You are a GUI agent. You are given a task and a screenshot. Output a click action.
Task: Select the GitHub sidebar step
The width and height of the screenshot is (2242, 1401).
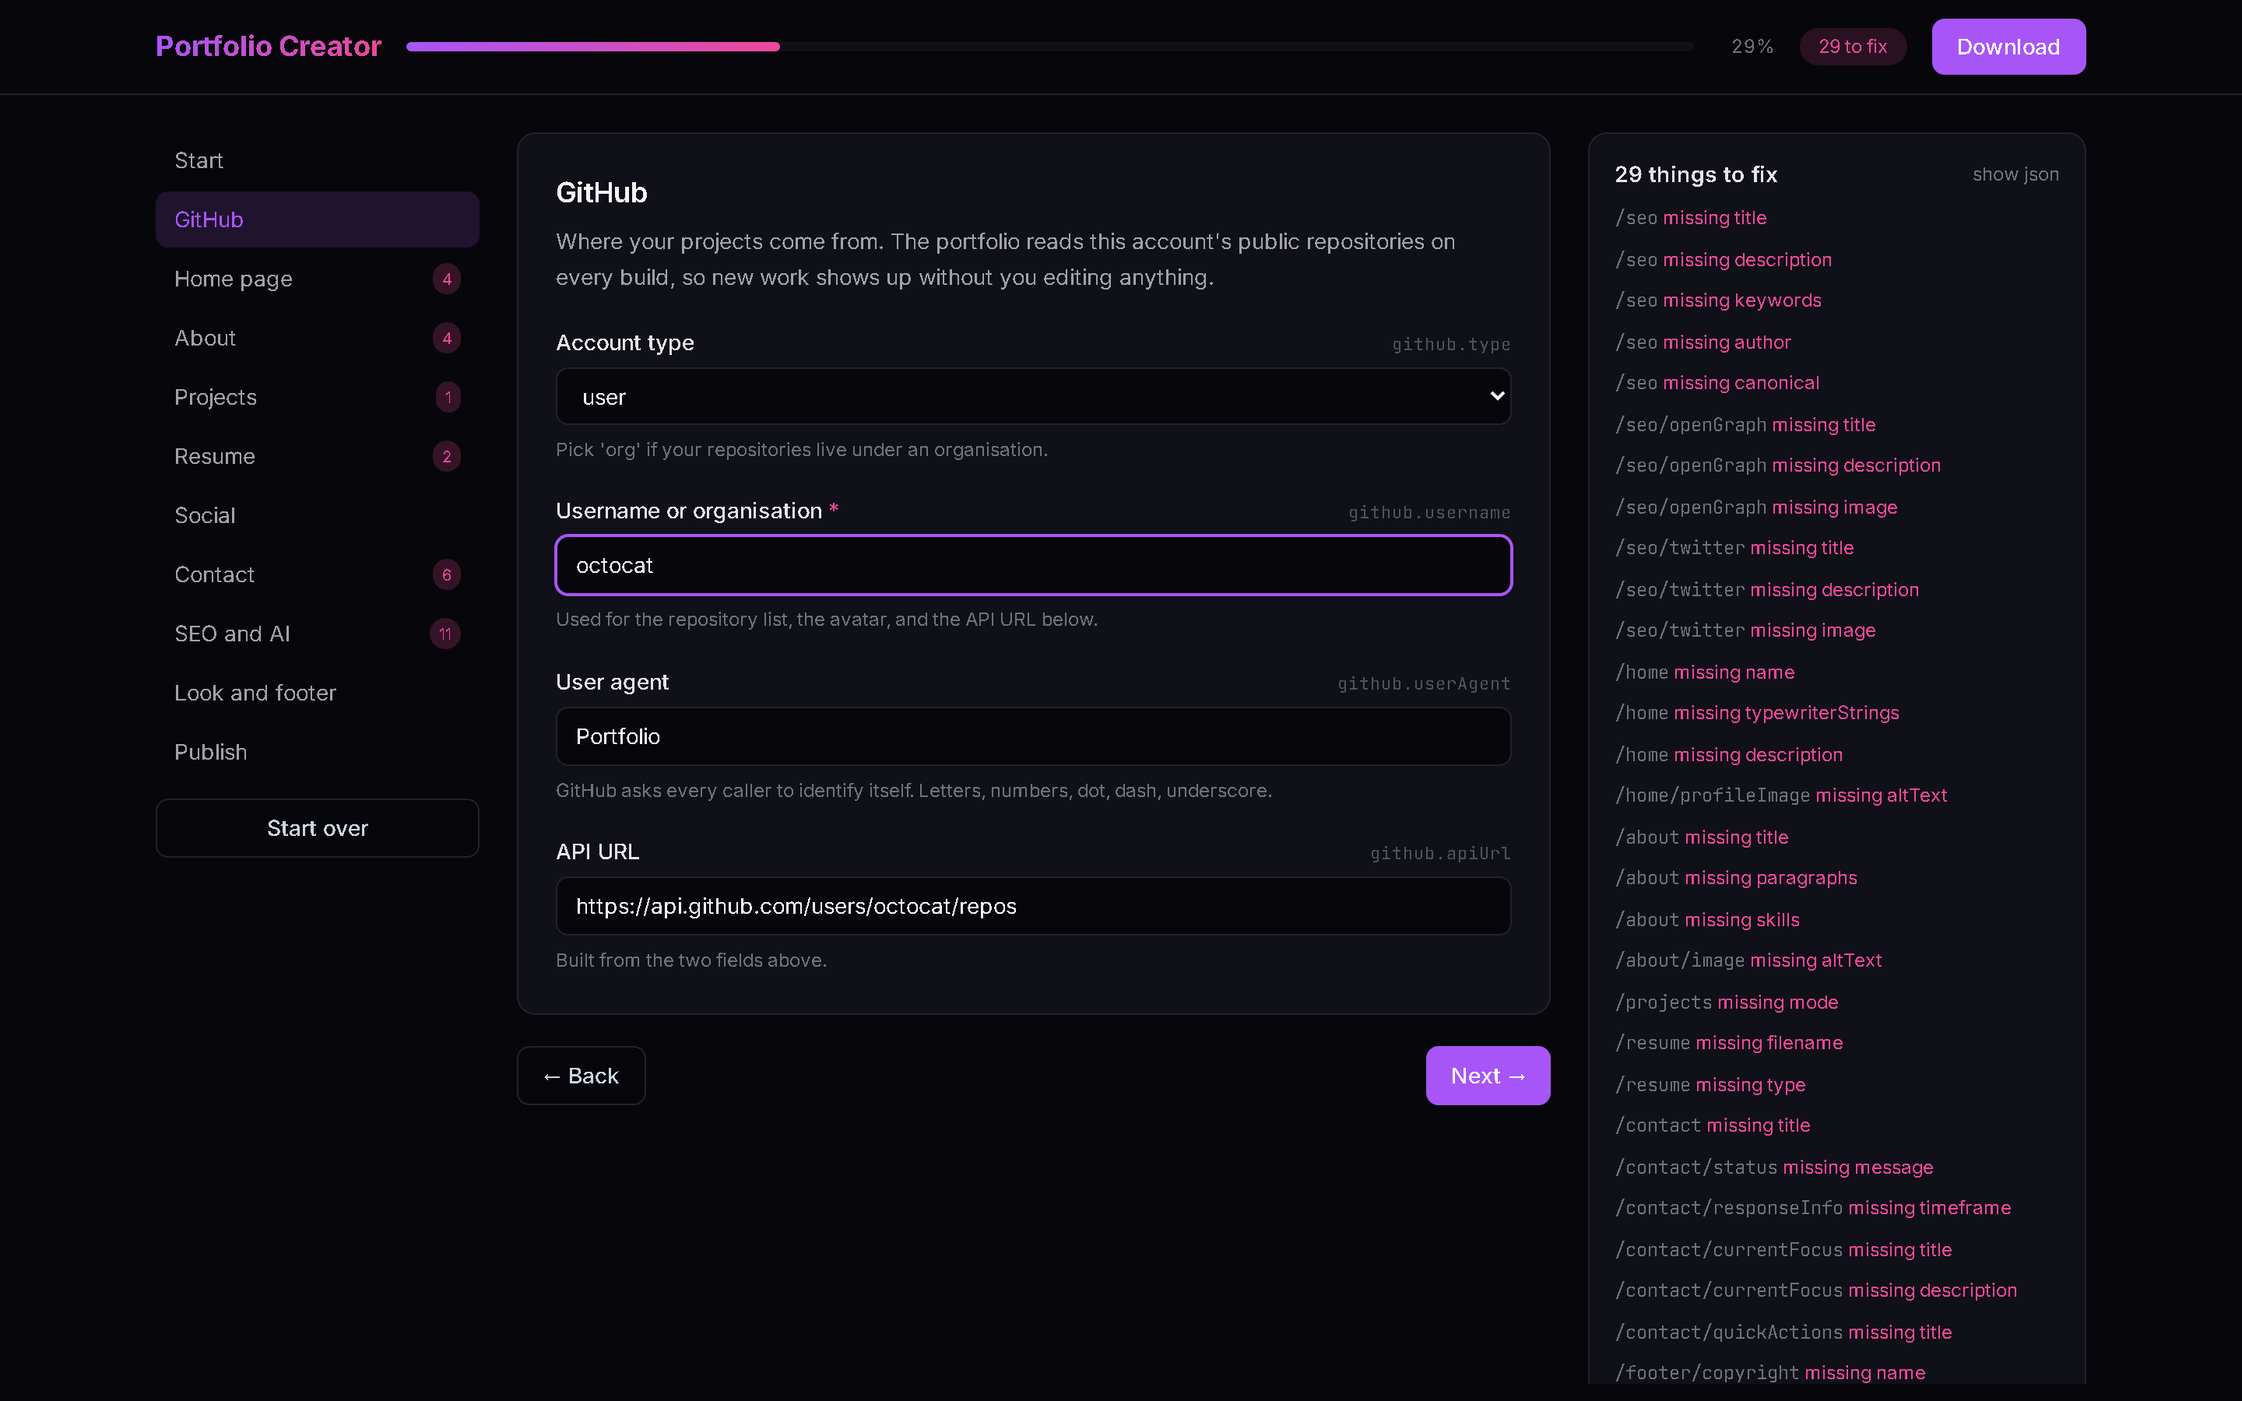pos(317,219)
